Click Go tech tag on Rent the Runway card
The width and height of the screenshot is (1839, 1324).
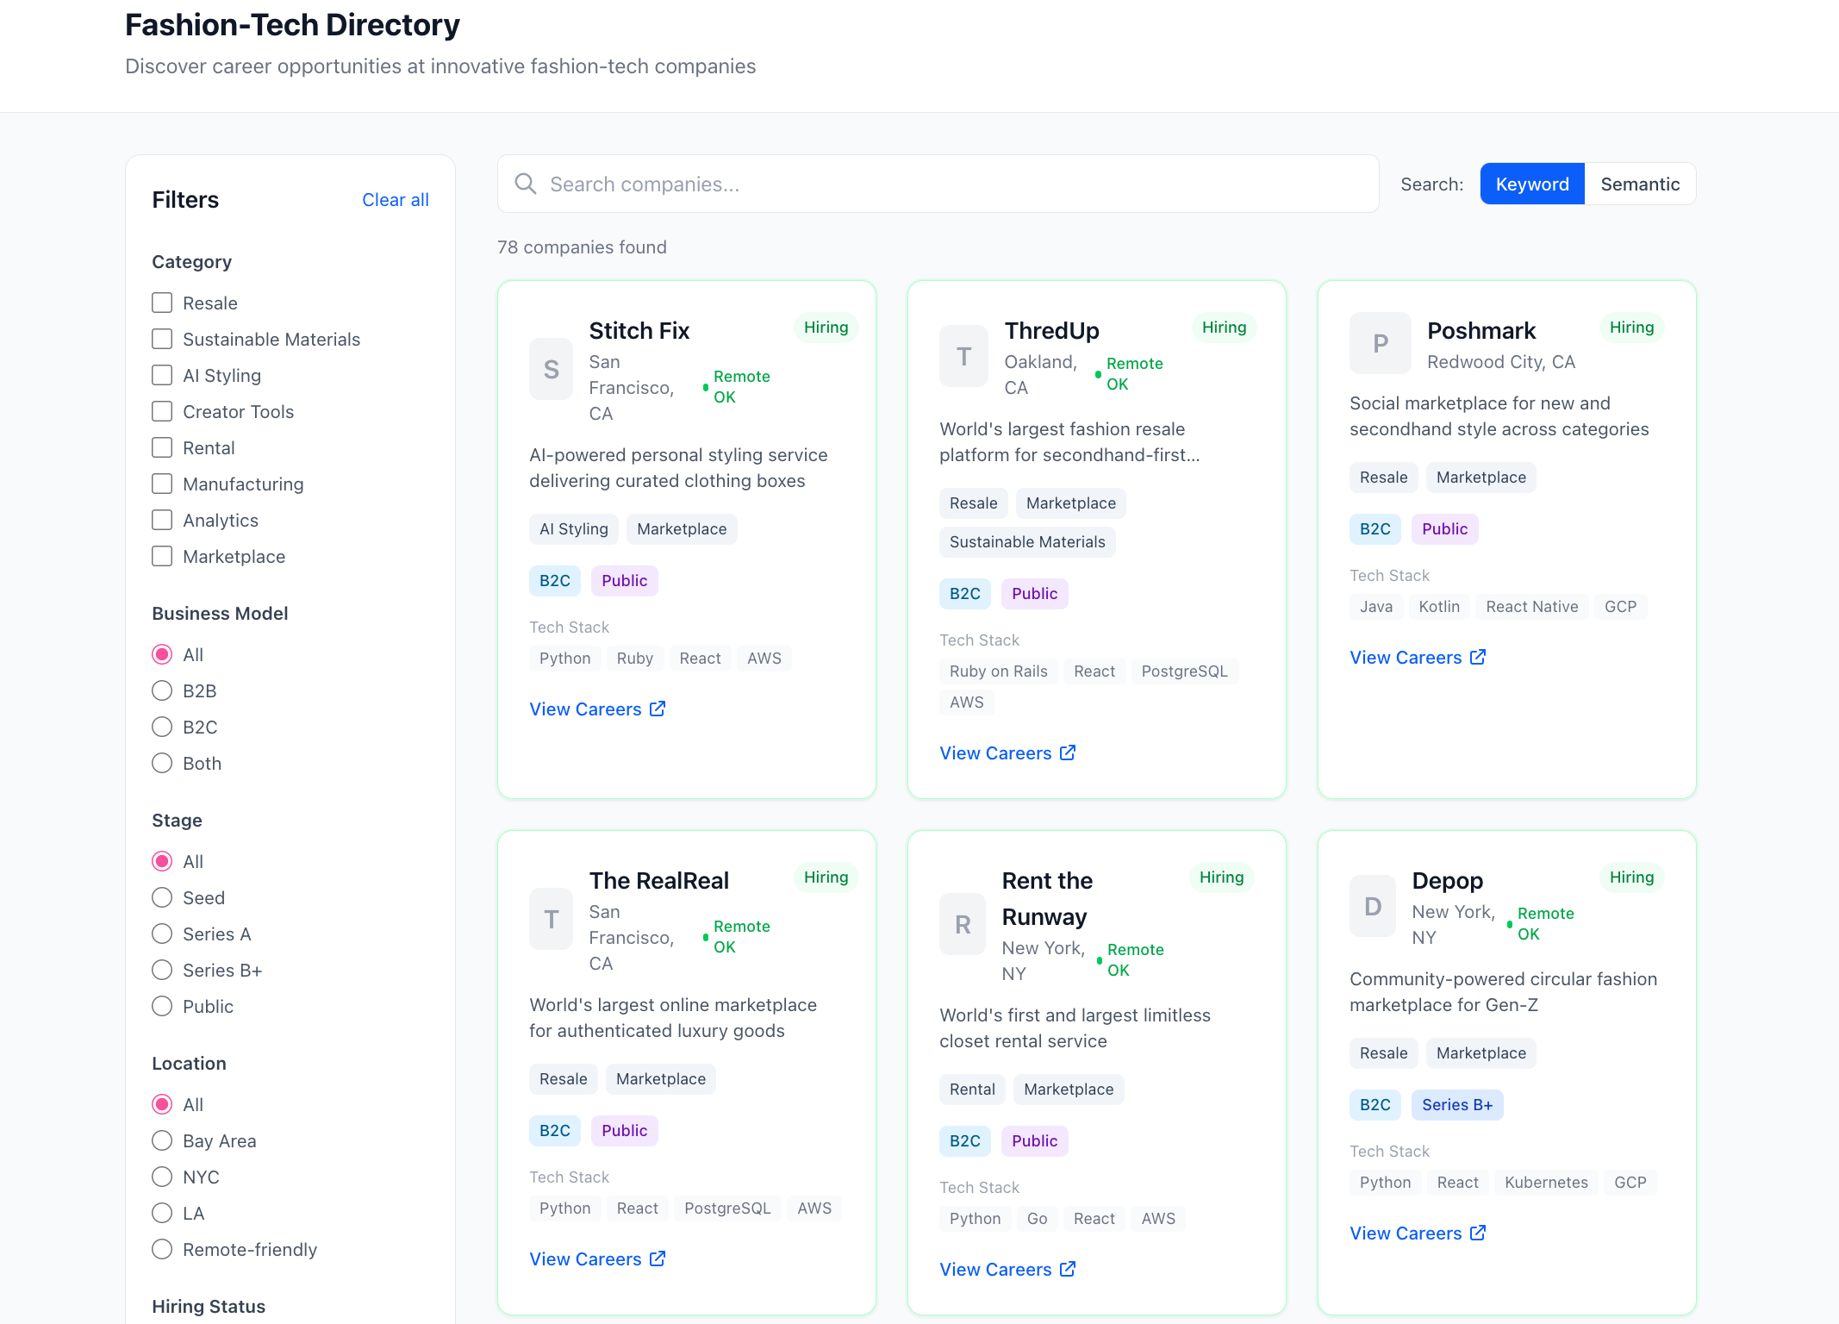(1037, 1218)
